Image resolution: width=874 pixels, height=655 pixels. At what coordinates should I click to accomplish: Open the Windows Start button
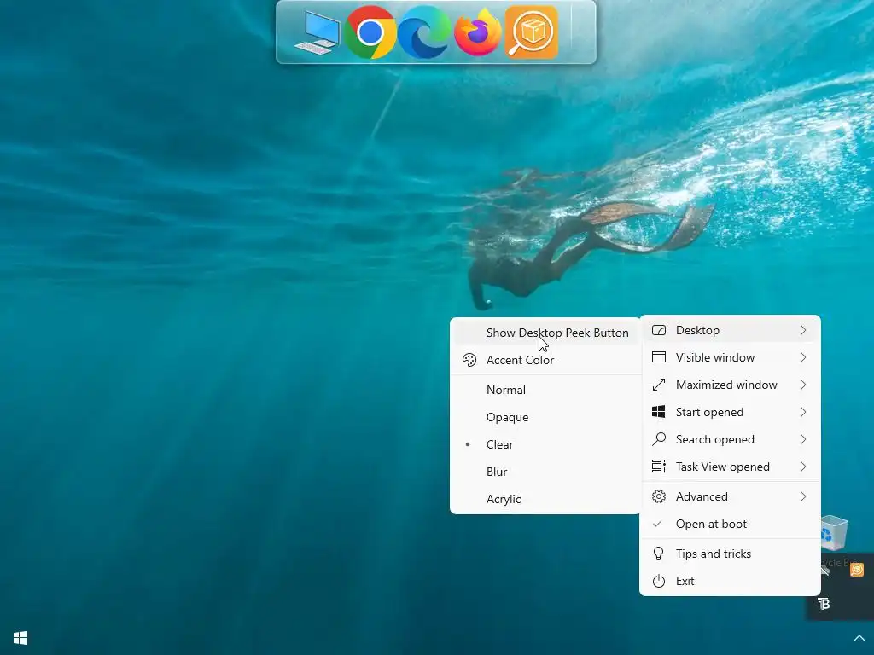pos(20,638)
